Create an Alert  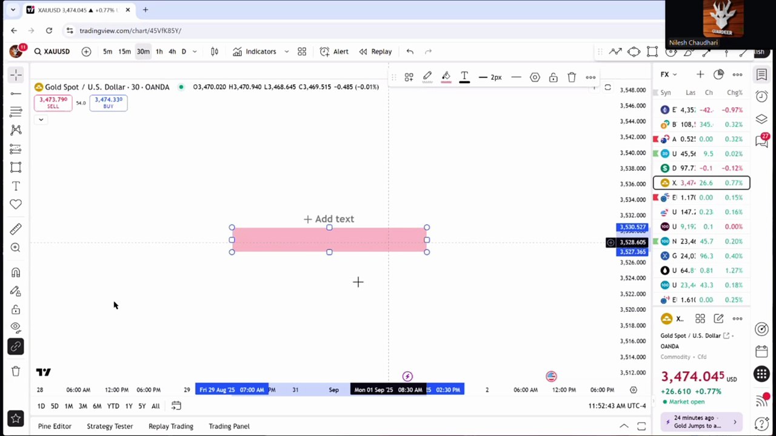click(x=334, y=51)
